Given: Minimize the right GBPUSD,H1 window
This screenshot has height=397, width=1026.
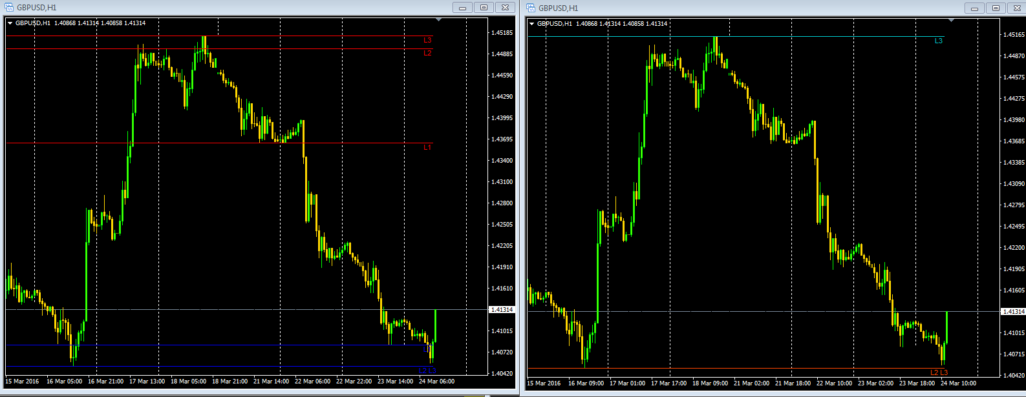Looking at the screenshot, I should (974, 8).
